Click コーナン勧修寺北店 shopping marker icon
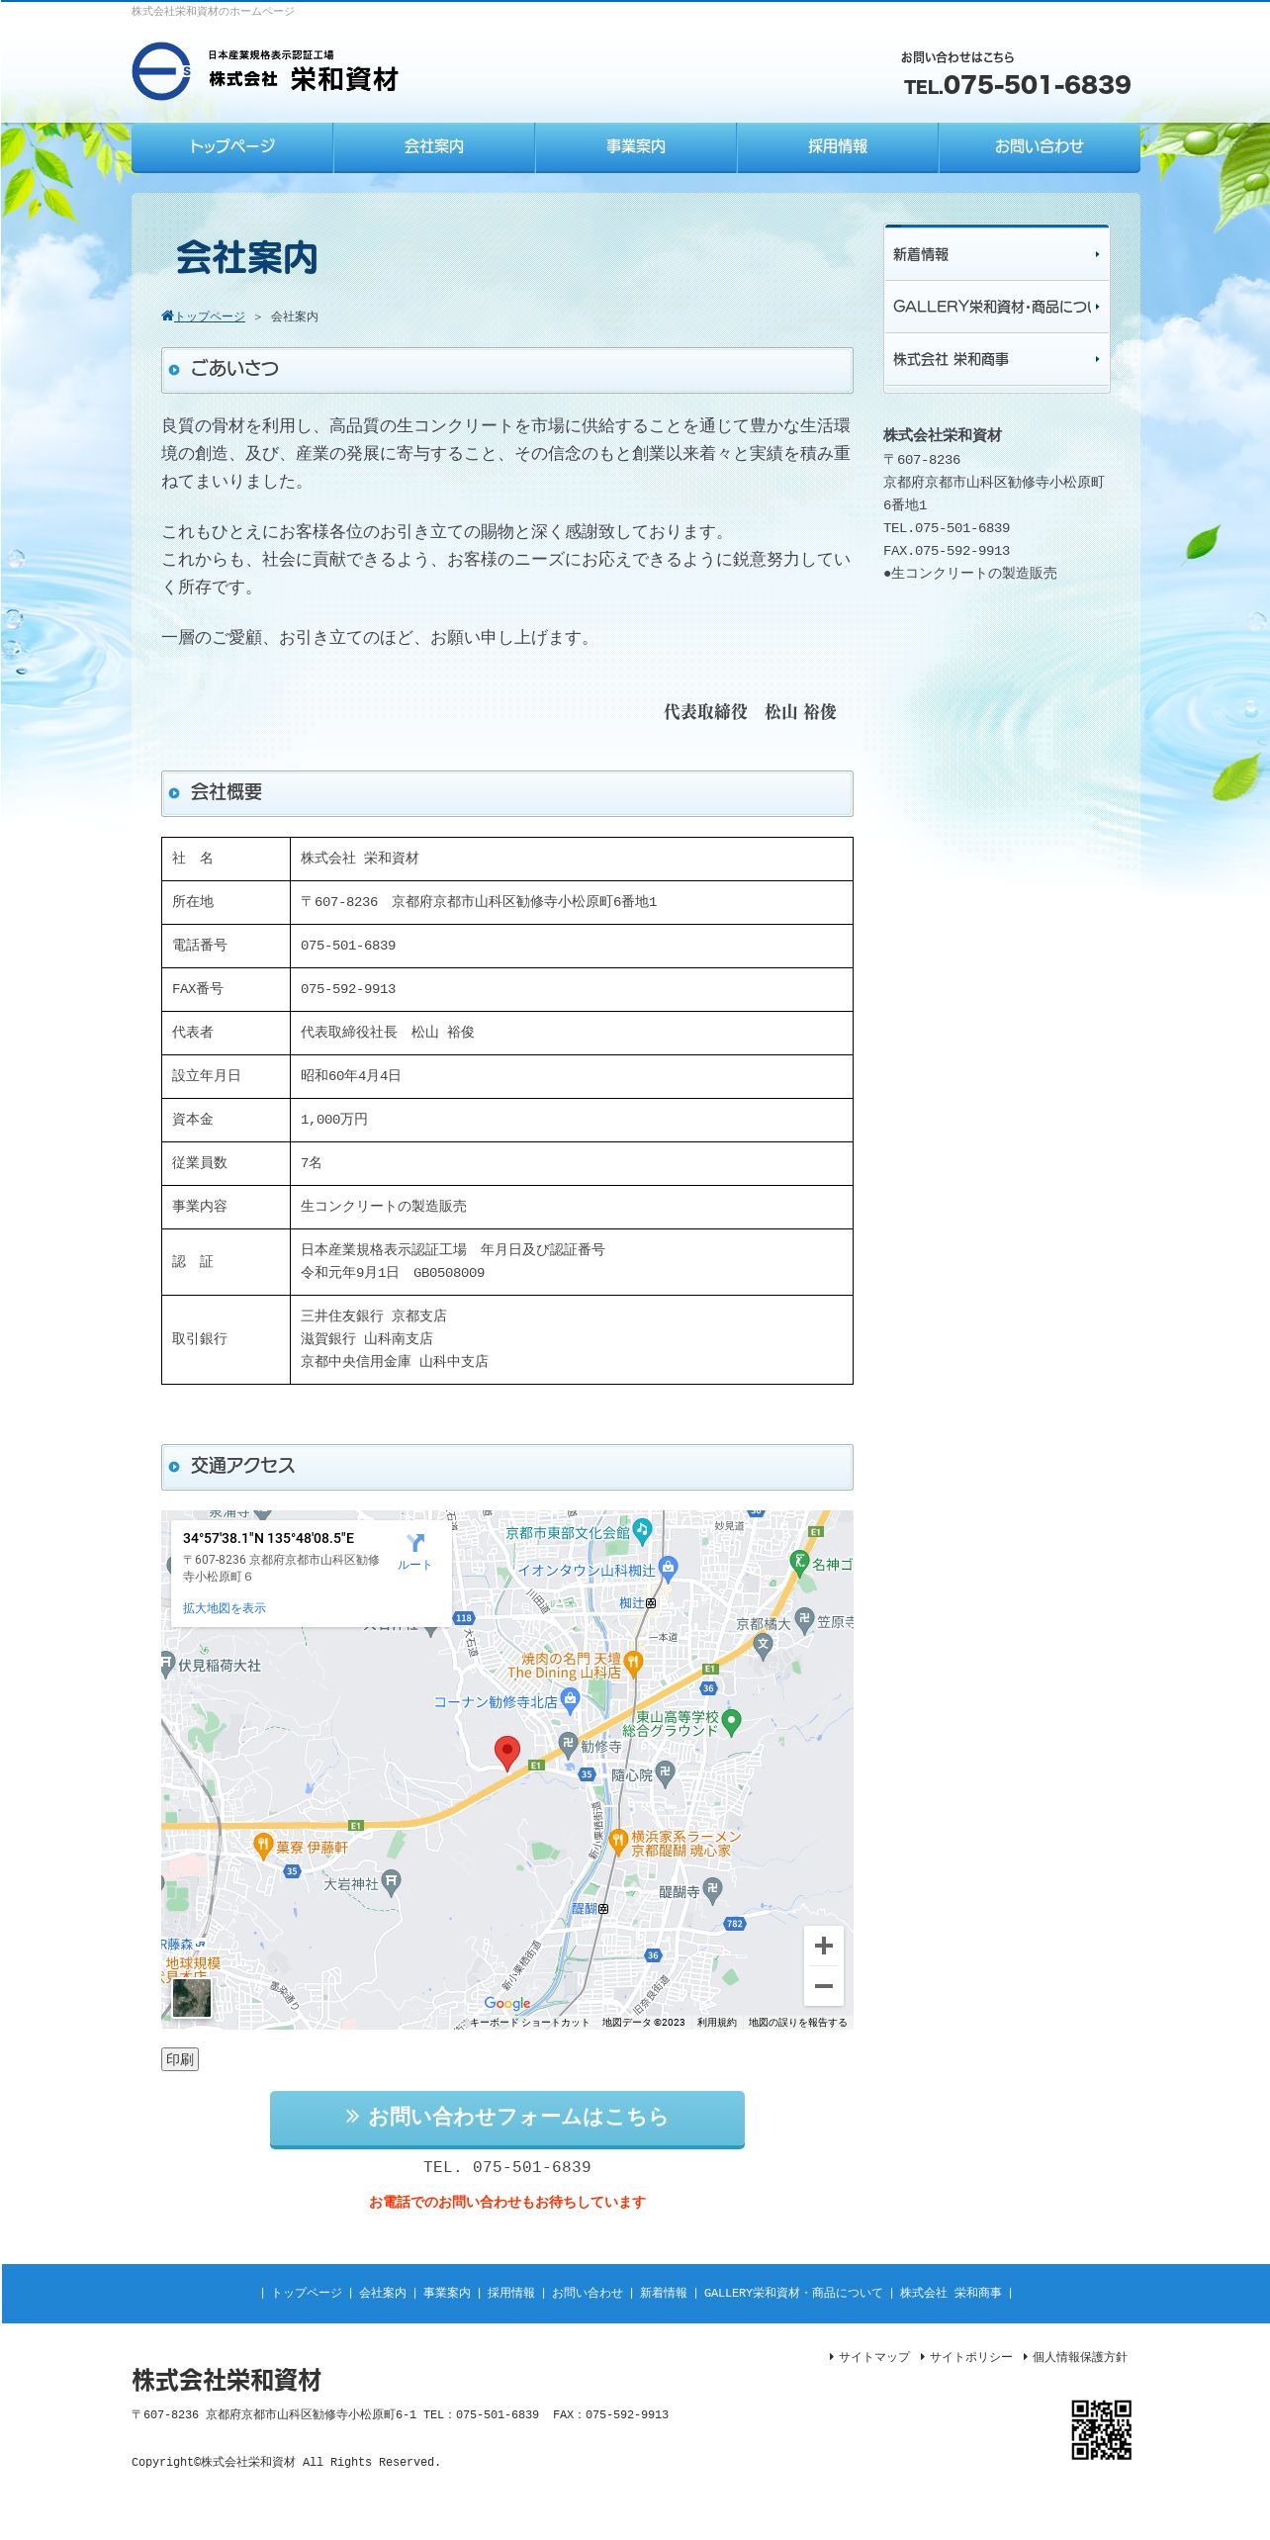The image size is (1270, 2540). (570, 1700)
